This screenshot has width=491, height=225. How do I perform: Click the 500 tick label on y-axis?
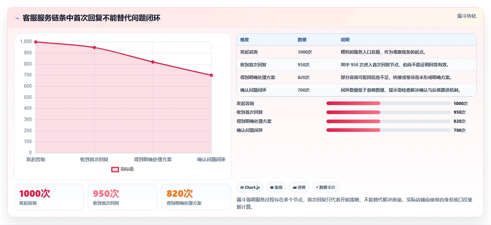tap(28, 97)
